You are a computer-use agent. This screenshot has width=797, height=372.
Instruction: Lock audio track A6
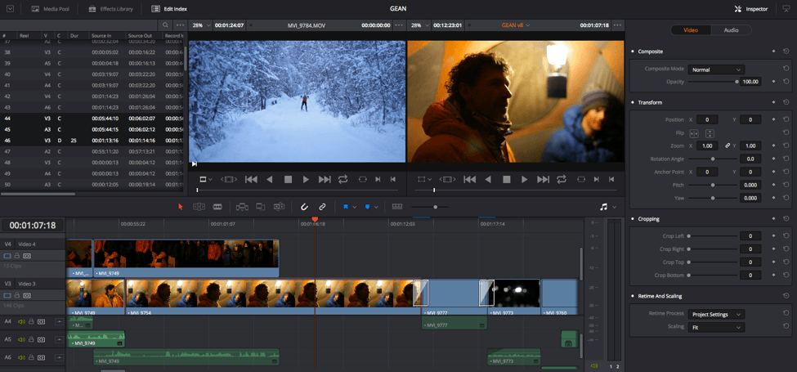coord(31,358)
